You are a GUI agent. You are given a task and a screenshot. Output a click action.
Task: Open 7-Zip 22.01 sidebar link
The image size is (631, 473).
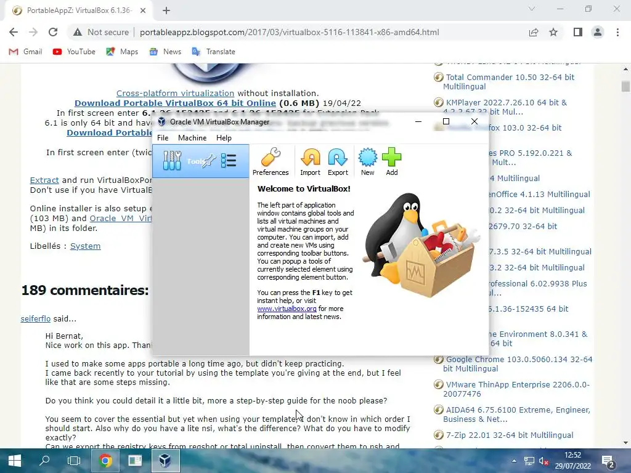[510, 435]
